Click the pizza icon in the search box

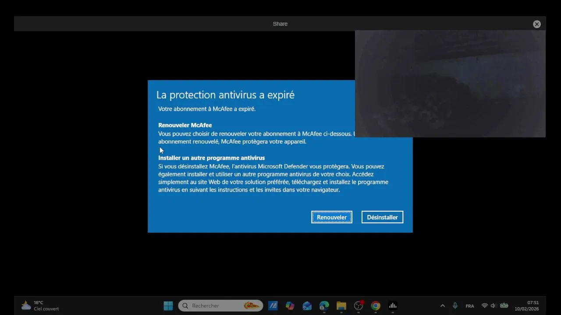click(251, 306)
